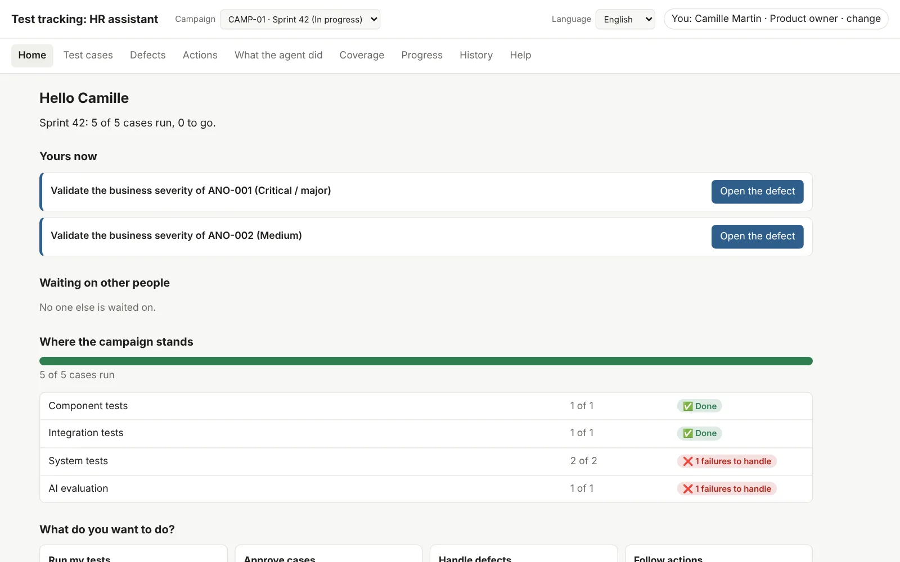Click the 1 of 1 count for Component tests
Screen dimensions: 900x562
click(582, 406)
